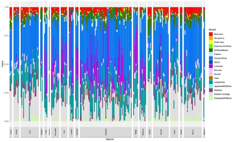Choose the pale green EuropeanWildBoar swatch
Image resolution: width=234 pixels, height=142 pixels.
211,98
